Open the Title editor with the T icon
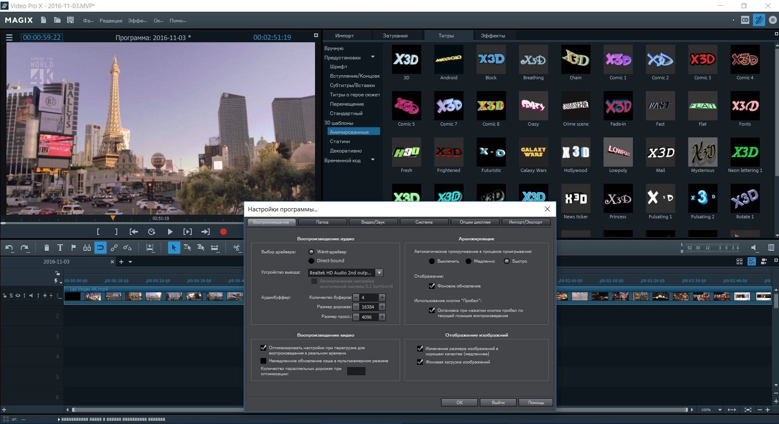Screen dimensions: 779x424 point(60,248)
